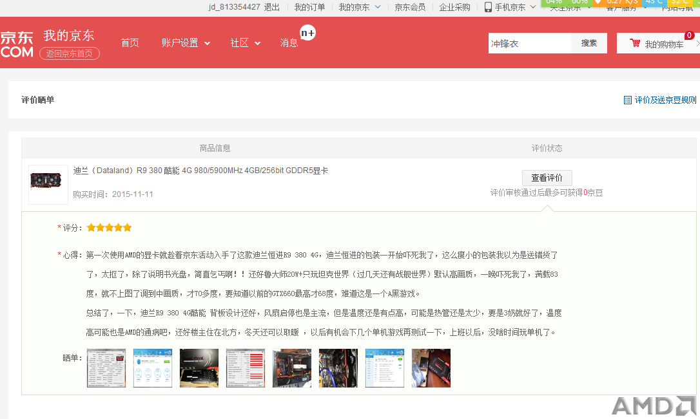Screen dimensions: 700x419
Task: Click the 搜索 button
Action: 589,43
